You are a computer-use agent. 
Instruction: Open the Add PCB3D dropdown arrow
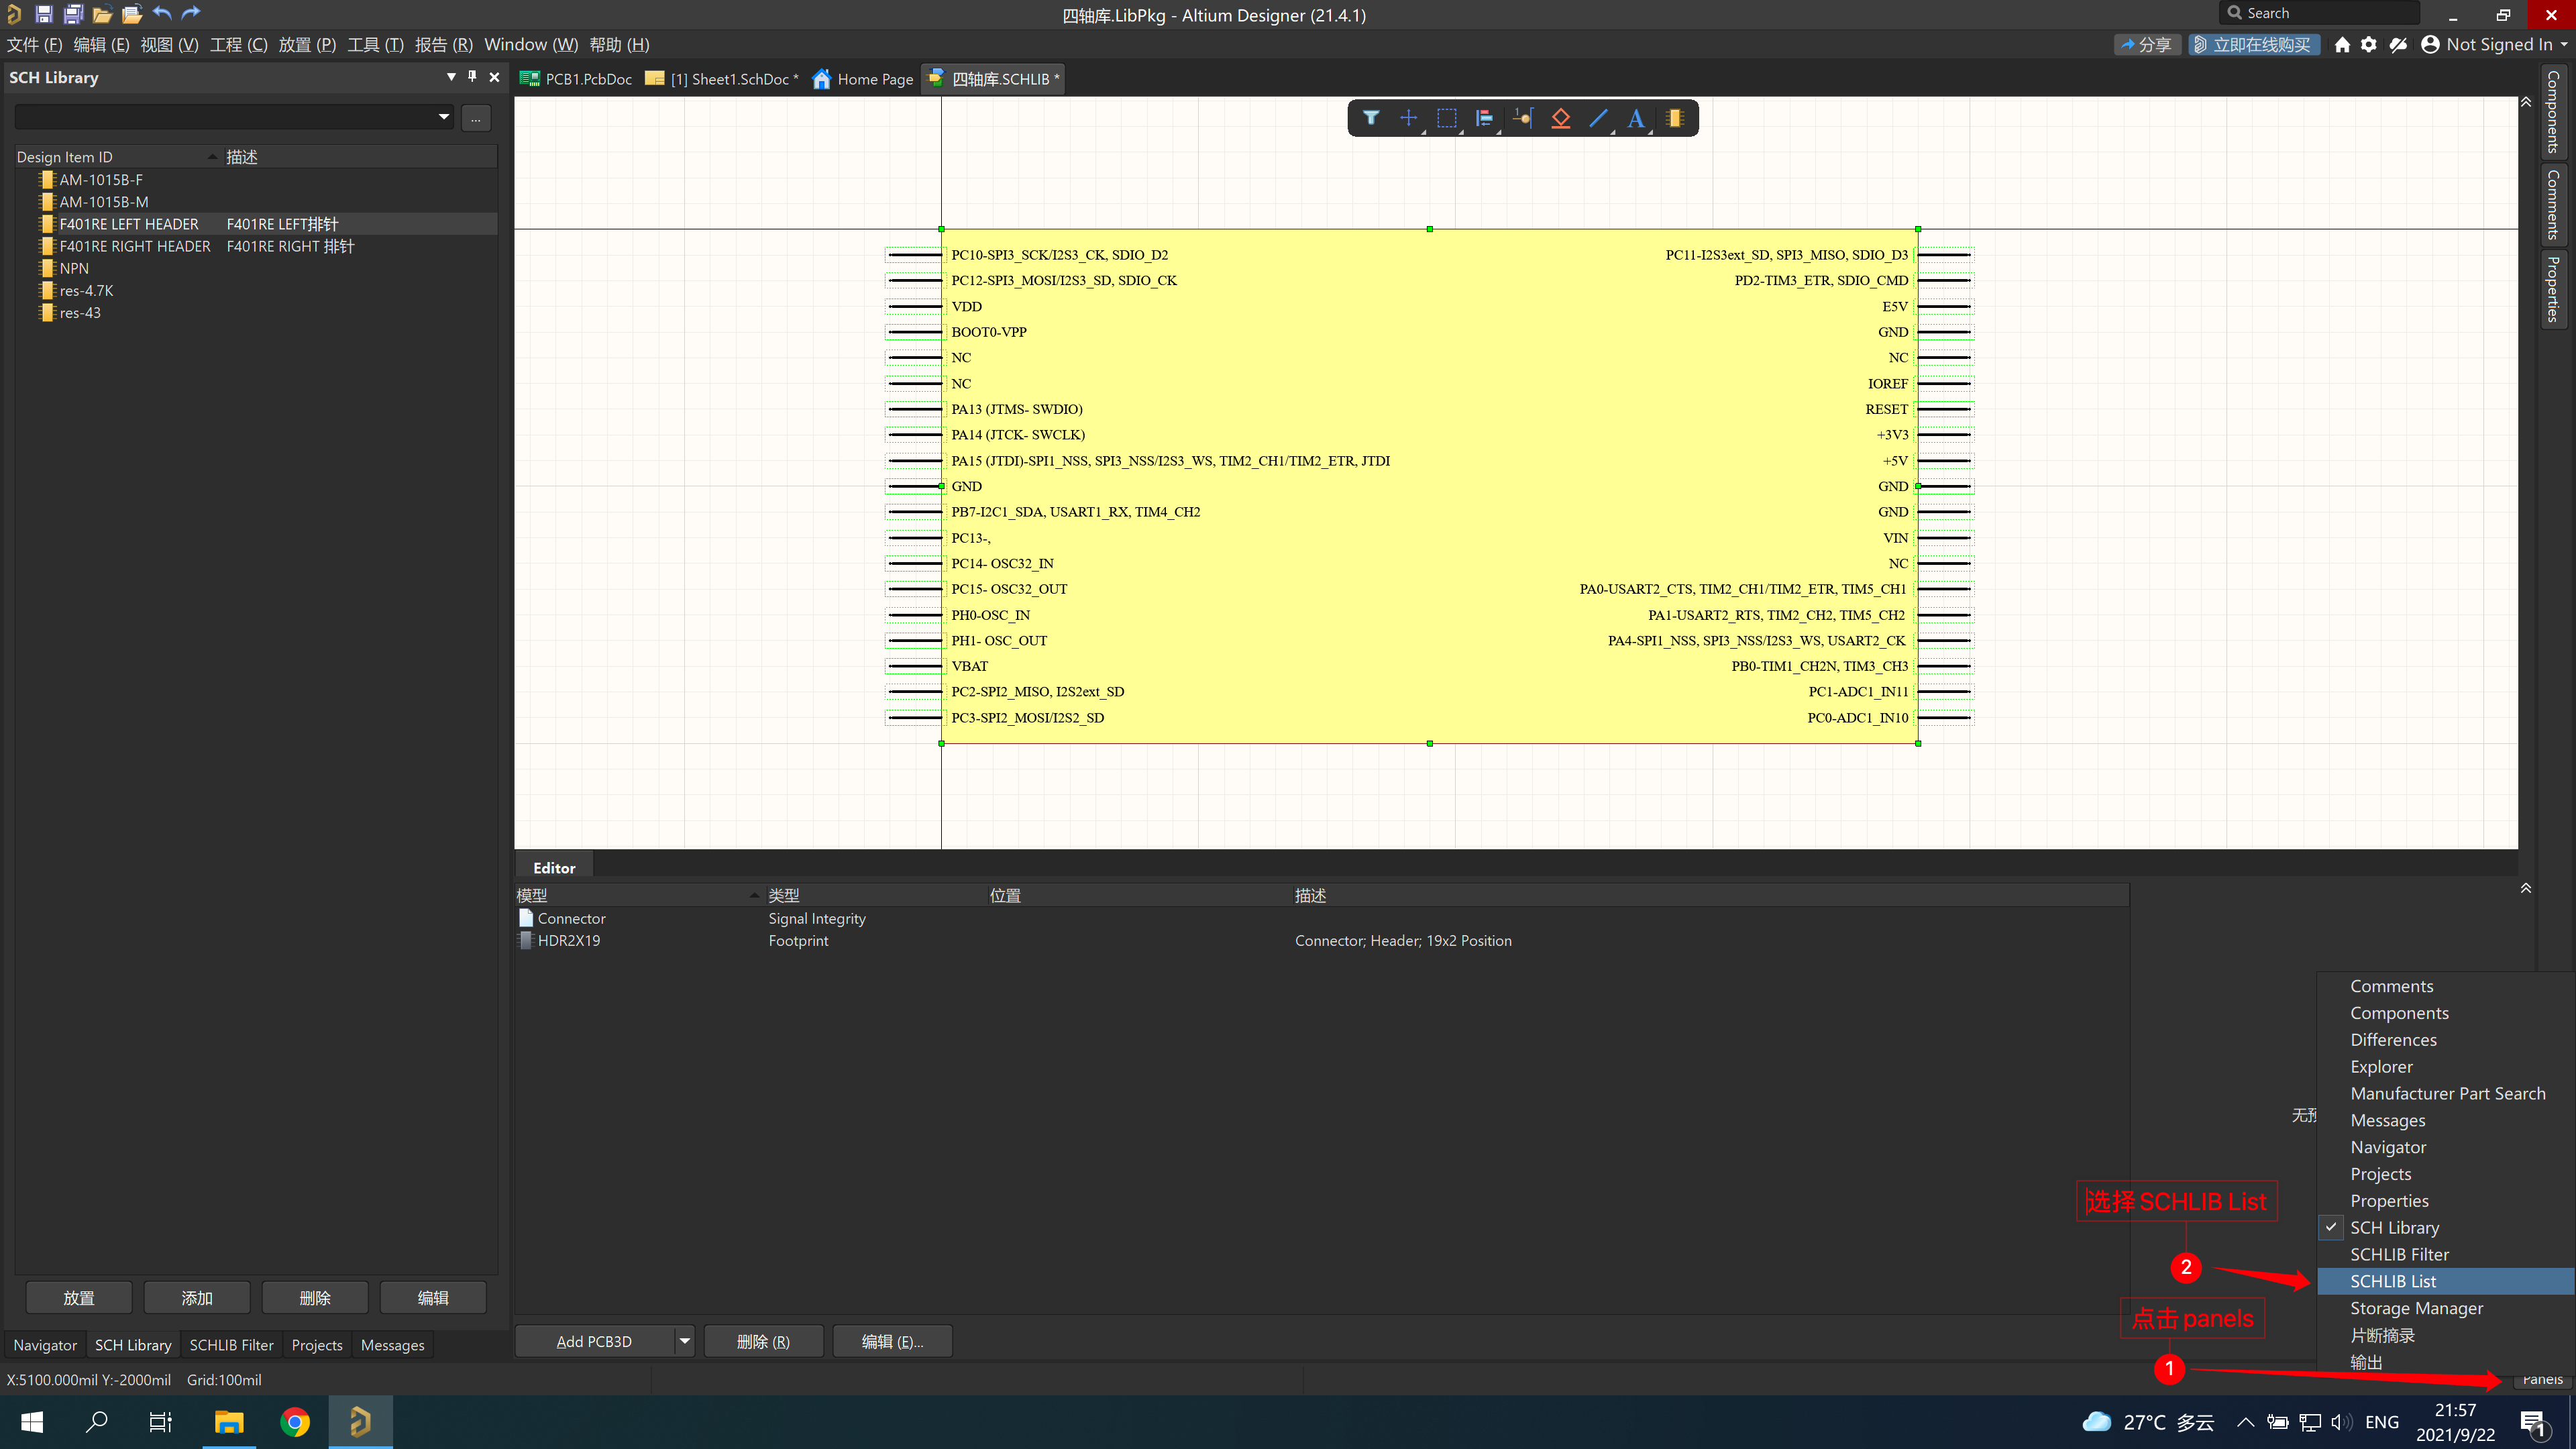coord(684,1341)
